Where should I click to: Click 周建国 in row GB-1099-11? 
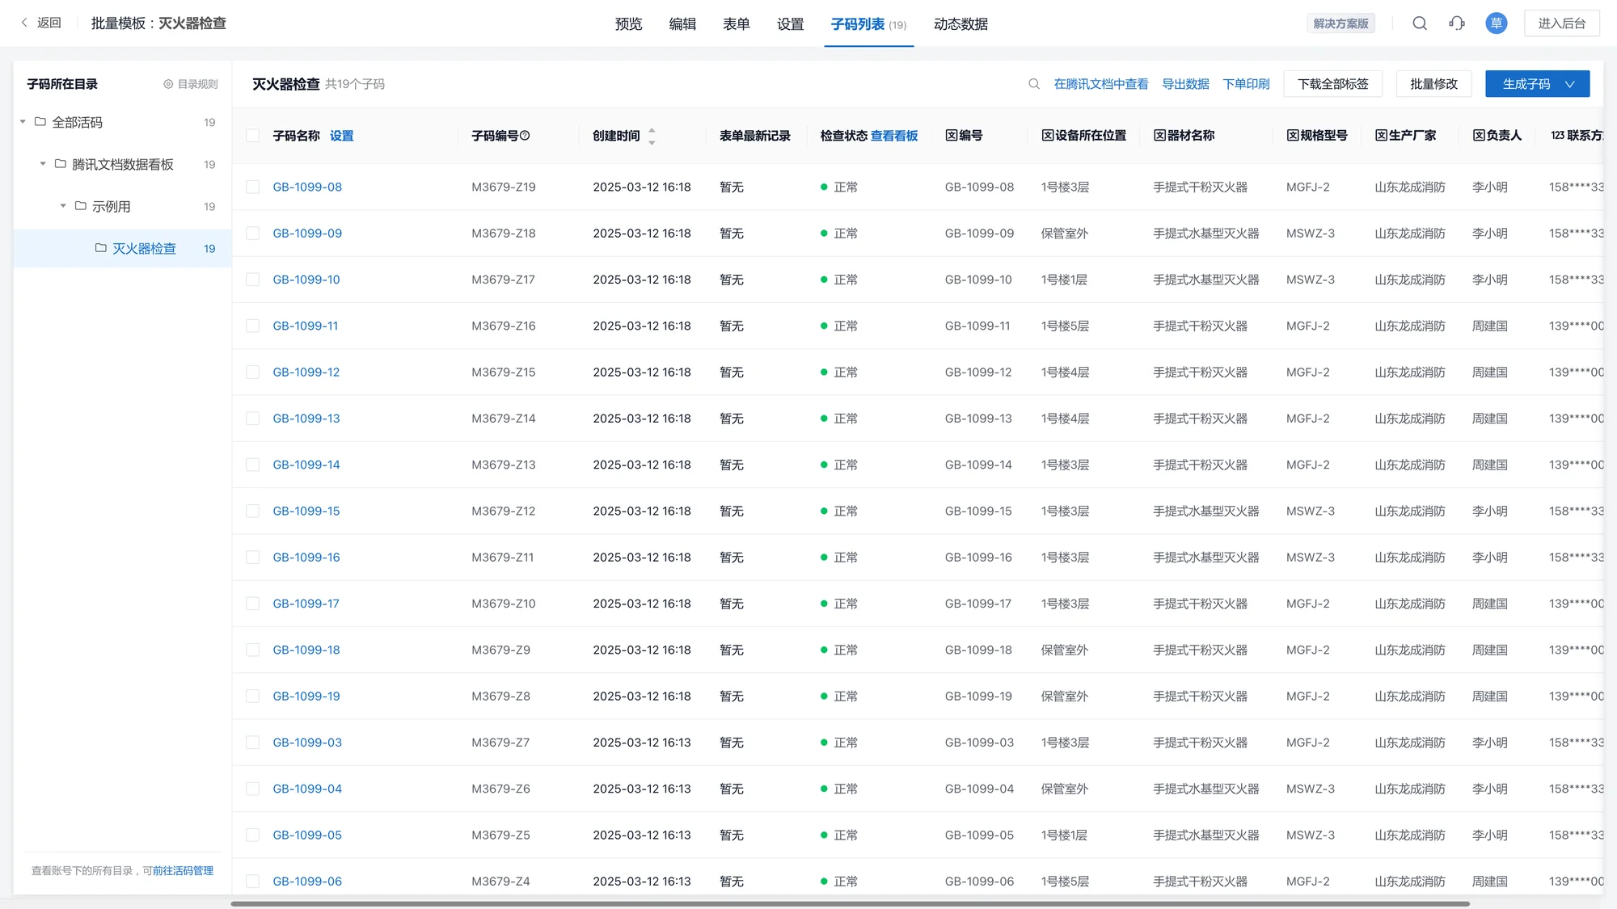pos(1489,326)
